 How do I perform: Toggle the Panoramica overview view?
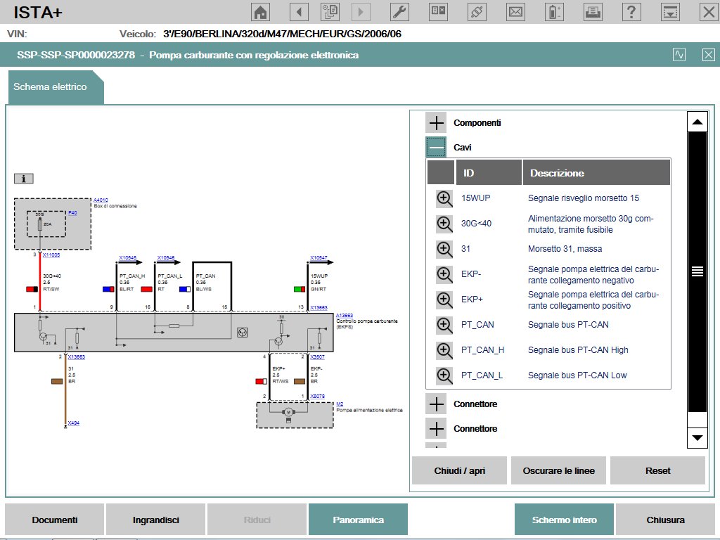(x=358, y=520)
